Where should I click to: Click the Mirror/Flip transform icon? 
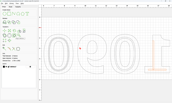(19, 31)
